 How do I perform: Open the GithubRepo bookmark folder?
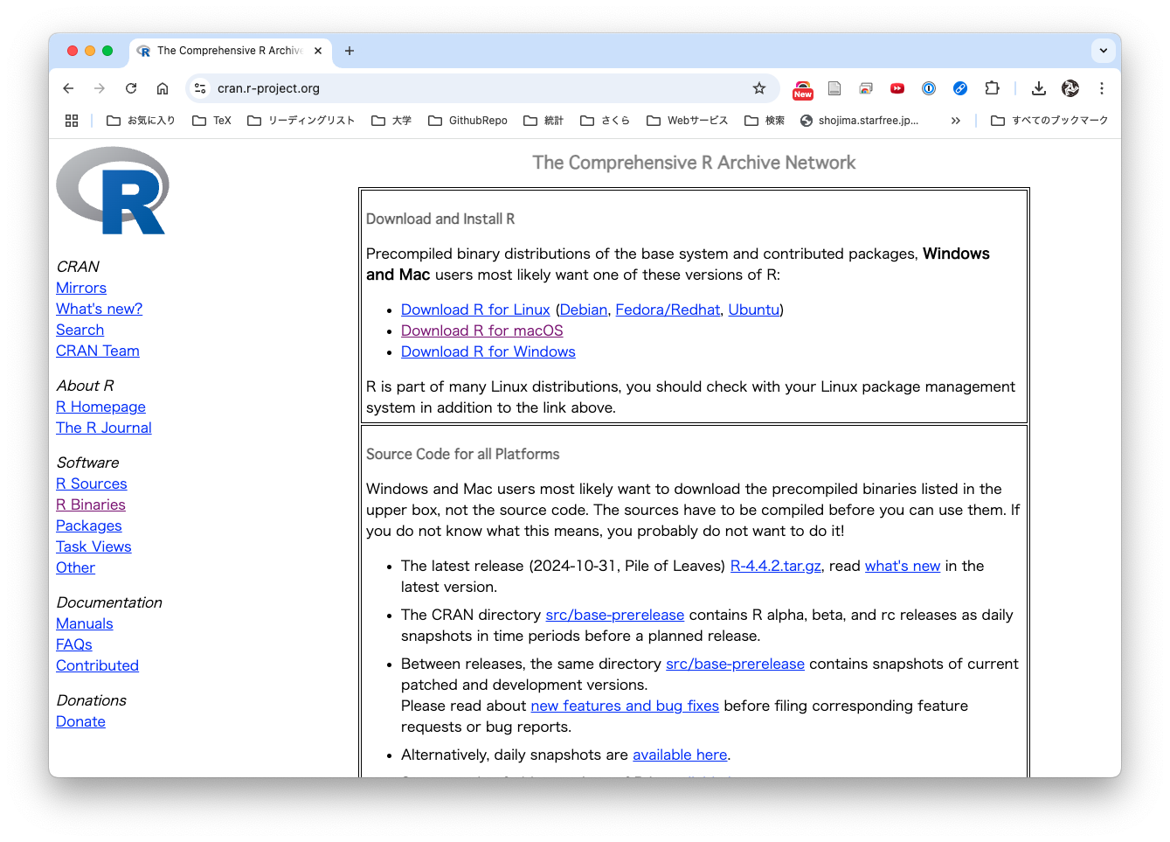(467, 121)
